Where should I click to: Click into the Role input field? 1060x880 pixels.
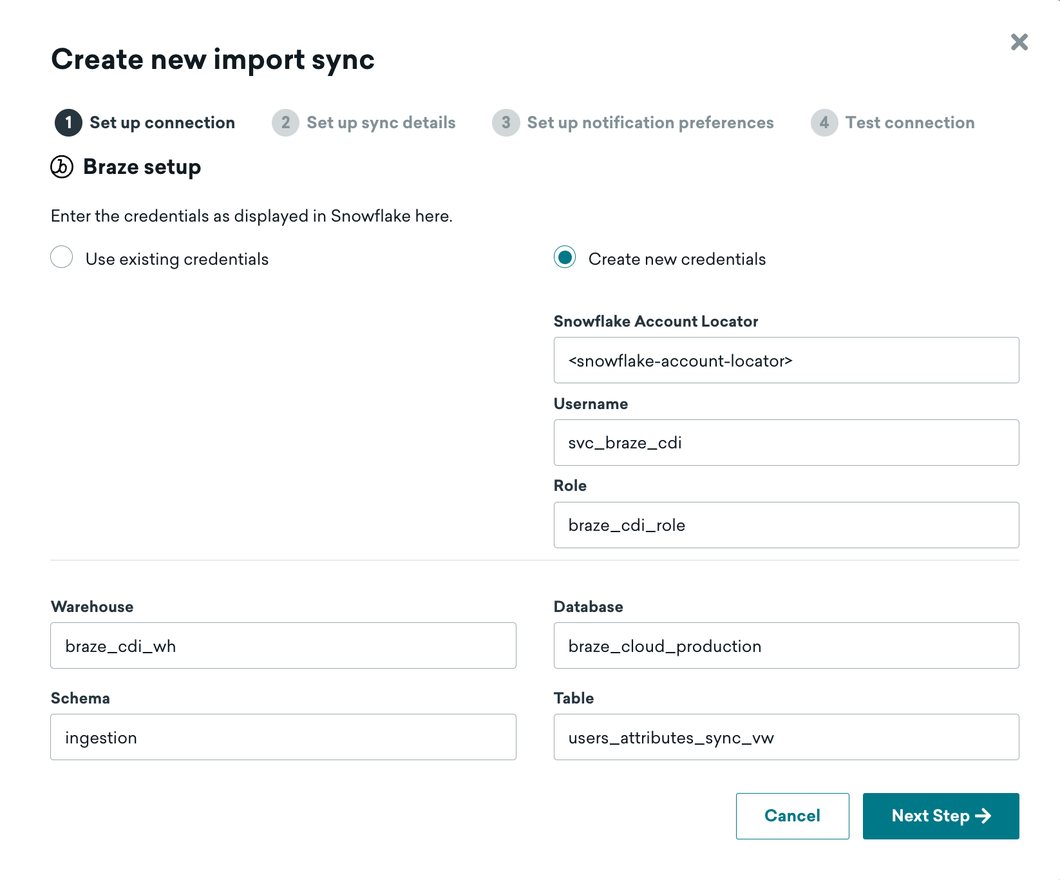point(786,525)
